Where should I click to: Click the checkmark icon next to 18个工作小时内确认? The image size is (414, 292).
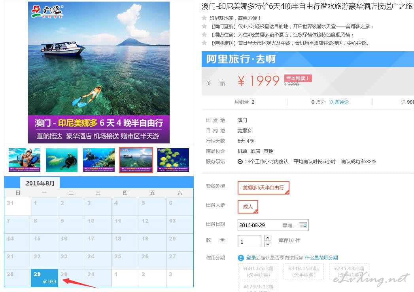[x=240, y=161]
